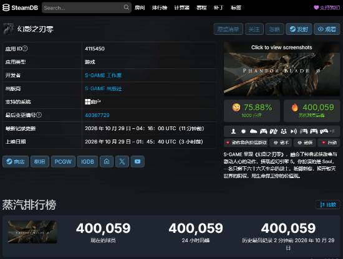
Task: Click the 75.88% review rating box
Action: tap(252, 111)
